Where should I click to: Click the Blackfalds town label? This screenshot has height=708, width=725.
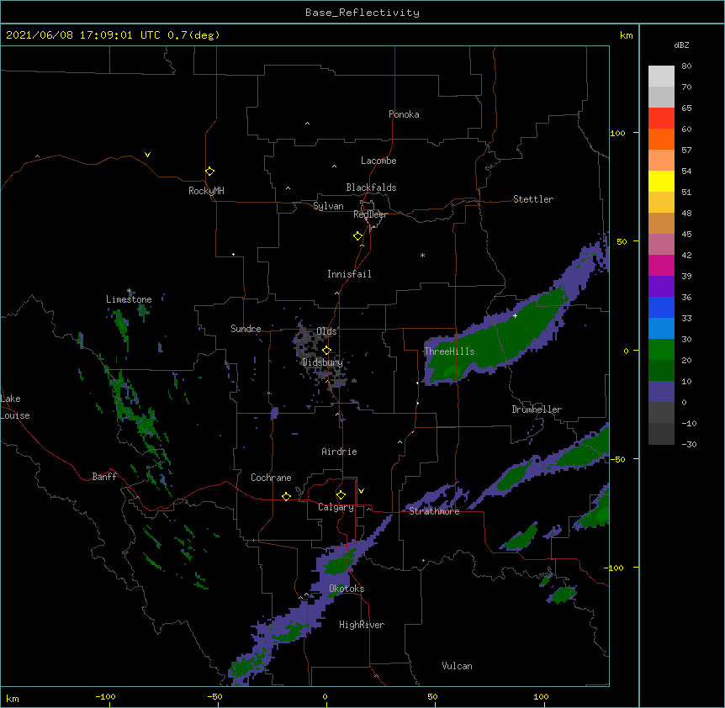click(371, 188)
